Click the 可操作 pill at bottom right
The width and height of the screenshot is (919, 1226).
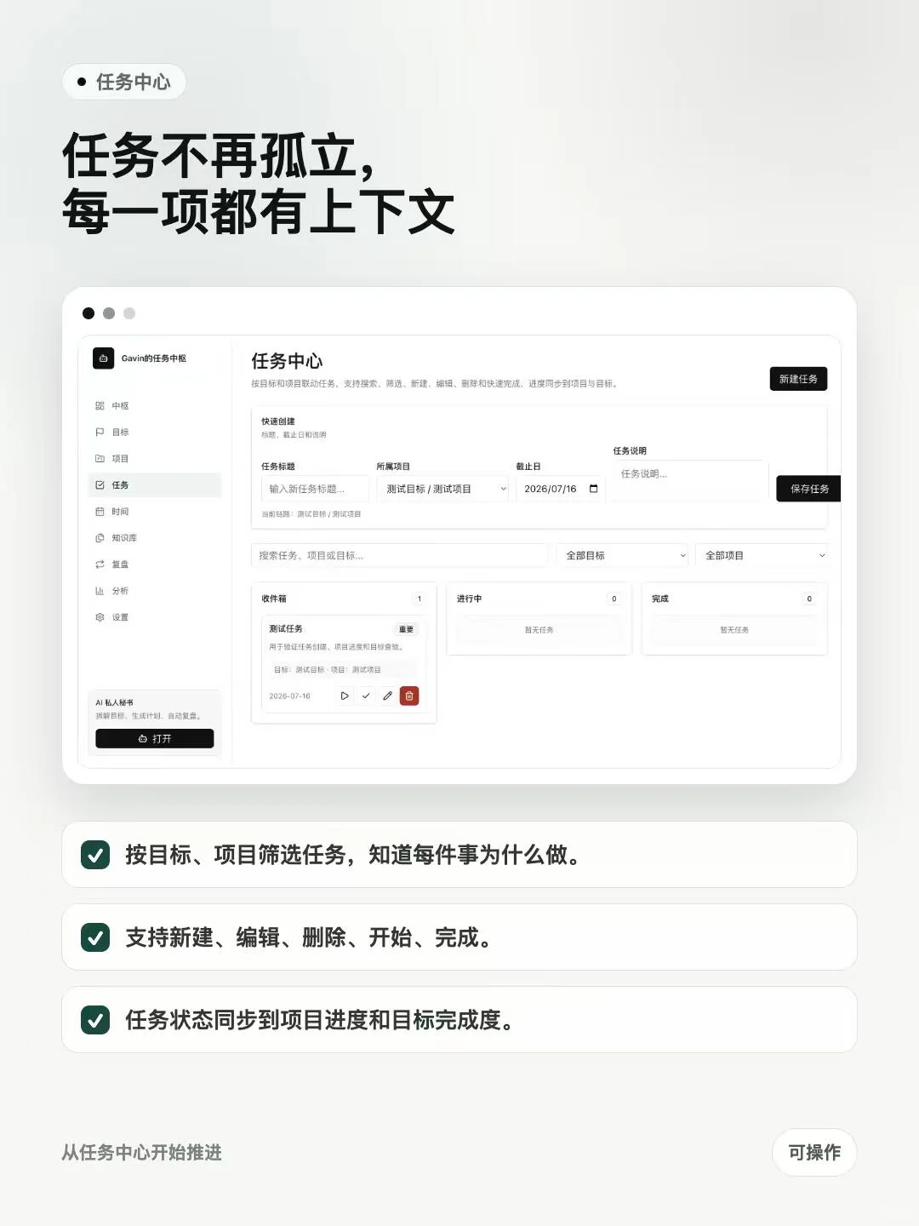(x=814, y=1152)
